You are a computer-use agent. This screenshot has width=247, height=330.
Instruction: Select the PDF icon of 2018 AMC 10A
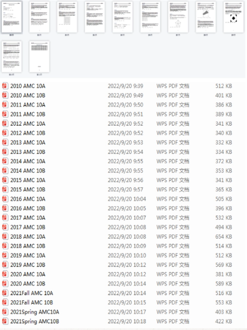pyautogui.click(x=5, y=237)
